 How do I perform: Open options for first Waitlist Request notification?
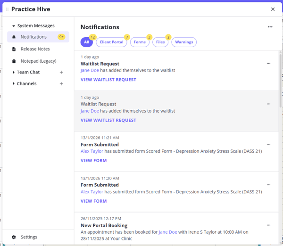[x=268, y=64]
